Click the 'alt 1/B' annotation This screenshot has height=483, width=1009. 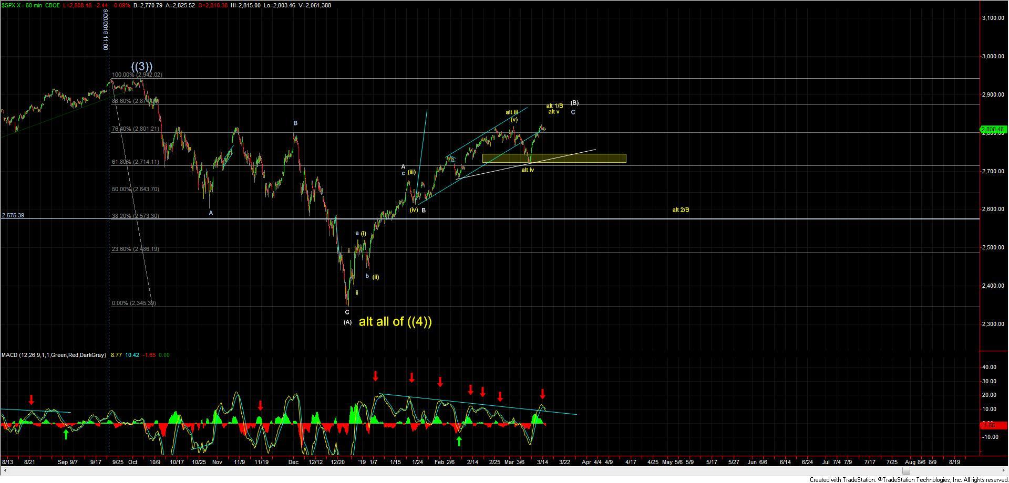click(x=554, y=106)
